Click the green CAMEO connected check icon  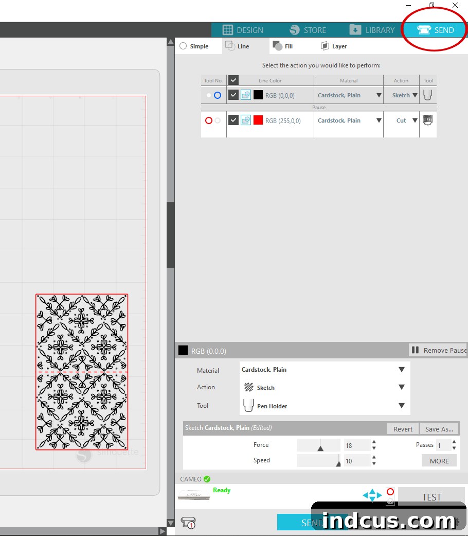[x=207, y=479]
